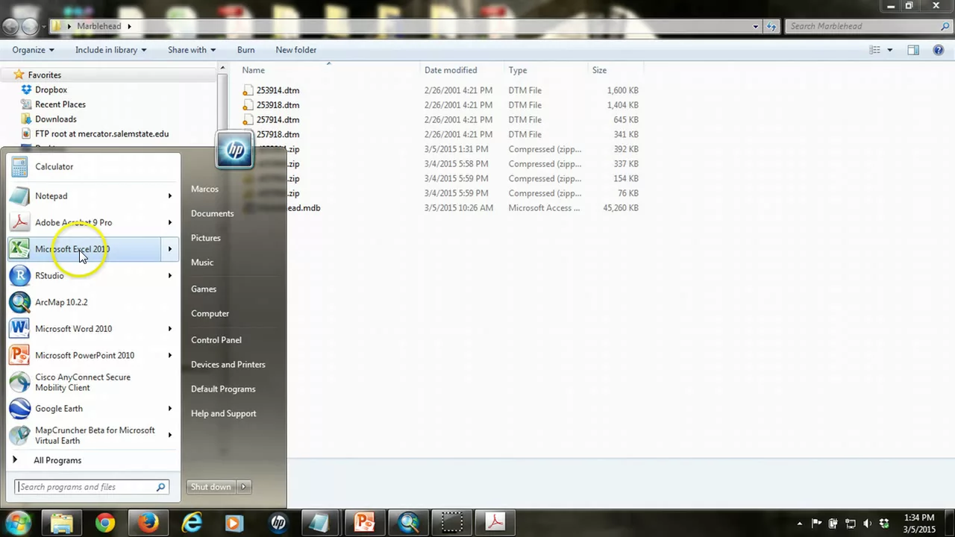Image resolution: width=955 pixels, height=537 pixels.
Task: Open the Share with menu
Action: point(192,50)
